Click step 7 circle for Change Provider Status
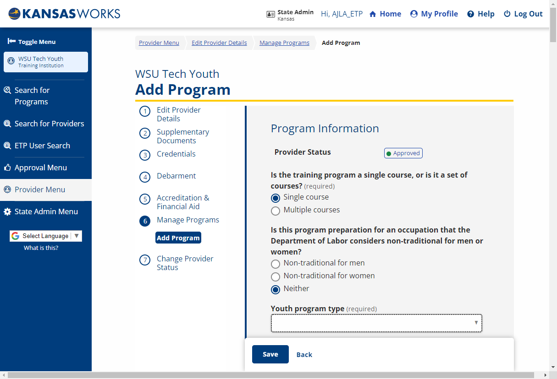 tap(145, 260)
